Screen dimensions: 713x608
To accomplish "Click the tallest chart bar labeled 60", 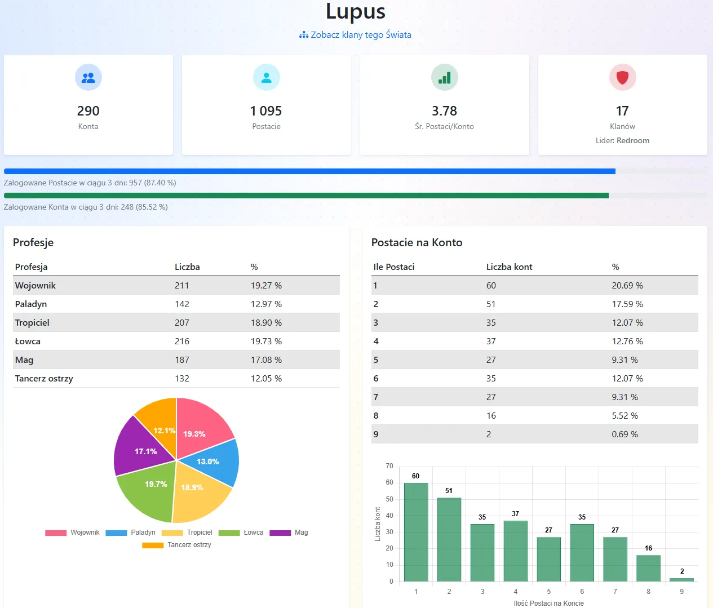I will pyautogui.click(x=416, y=532).
